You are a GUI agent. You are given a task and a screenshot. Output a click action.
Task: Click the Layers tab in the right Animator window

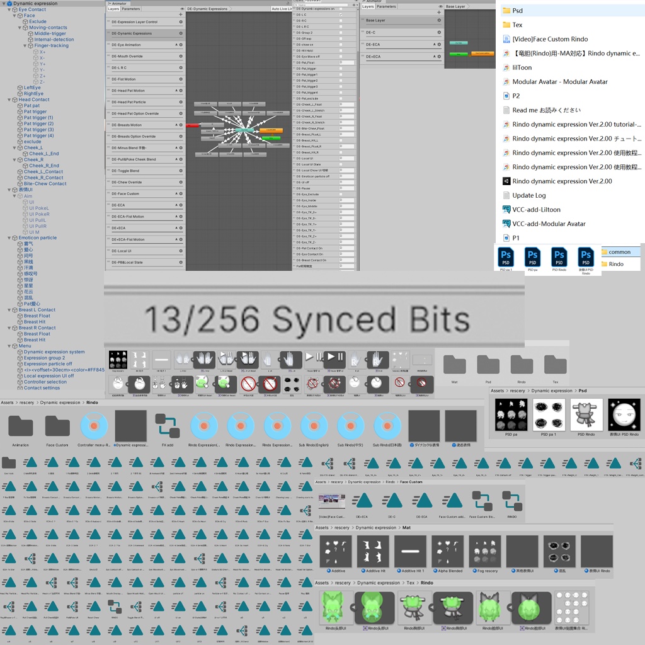[x=368, y=6]
